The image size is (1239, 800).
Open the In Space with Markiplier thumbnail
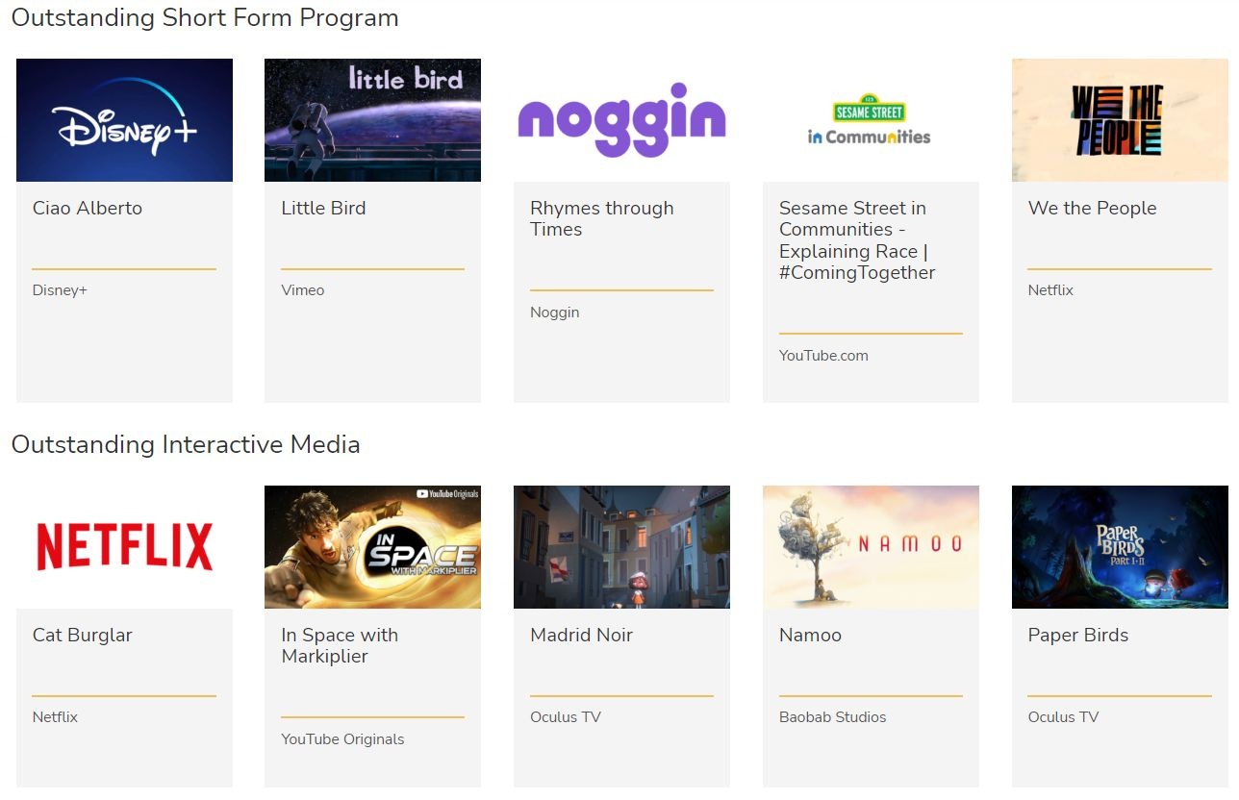point(372,547)
